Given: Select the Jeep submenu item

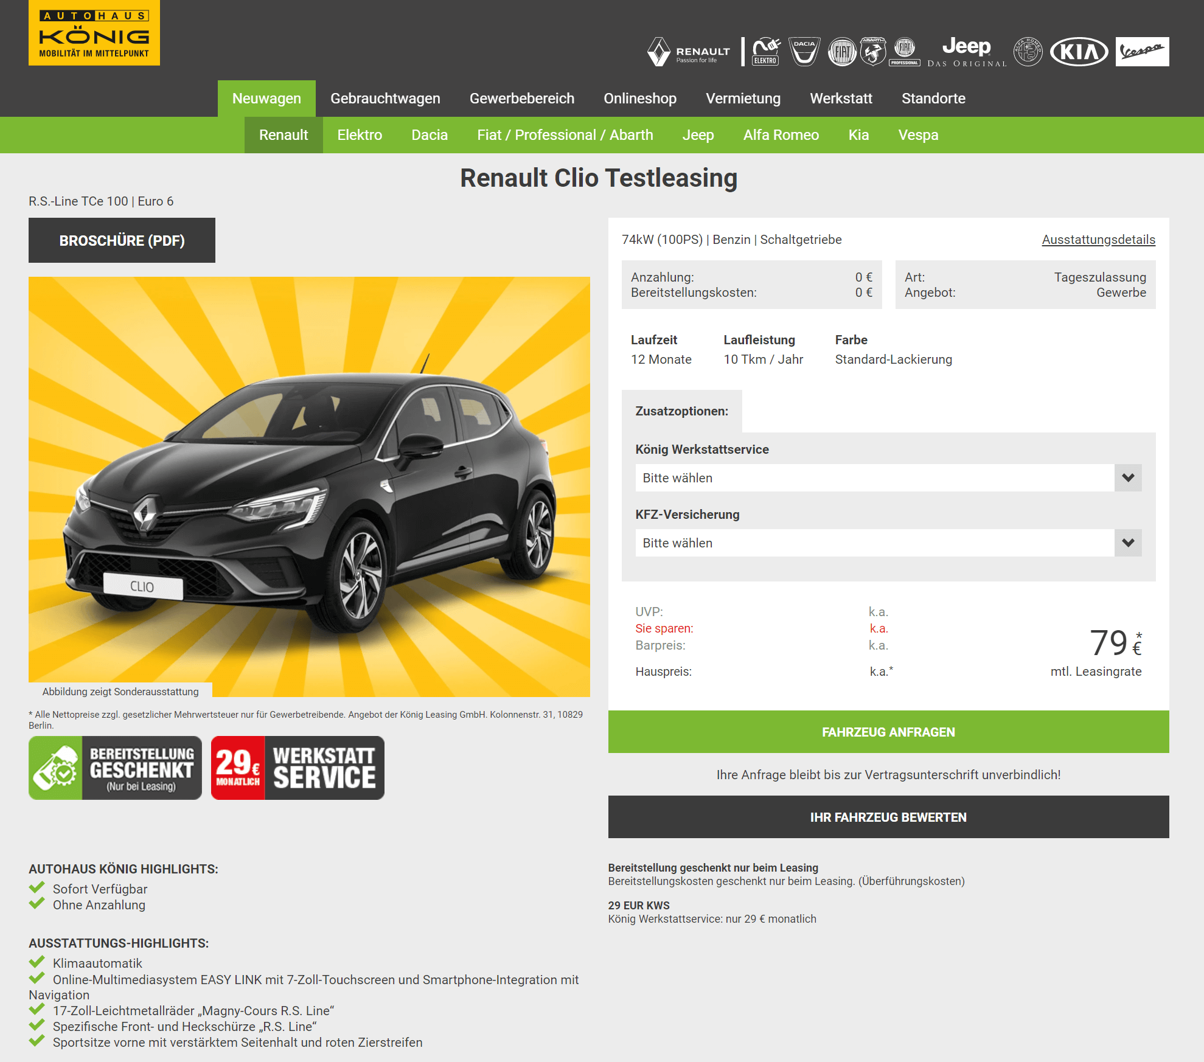Looking at the screenshot, I should click(698, 135).
